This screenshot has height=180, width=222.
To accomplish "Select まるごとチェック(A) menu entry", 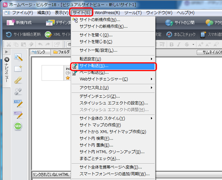I will point(113,159).
